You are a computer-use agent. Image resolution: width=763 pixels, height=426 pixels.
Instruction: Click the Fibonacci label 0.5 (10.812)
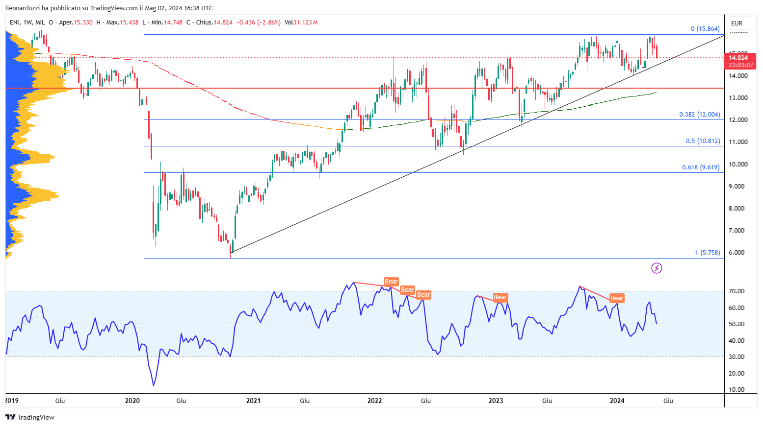coord(703,141)
